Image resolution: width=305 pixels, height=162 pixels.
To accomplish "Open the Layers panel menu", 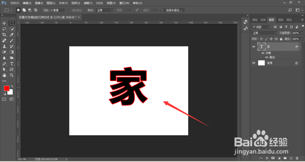I will [302, 20].
